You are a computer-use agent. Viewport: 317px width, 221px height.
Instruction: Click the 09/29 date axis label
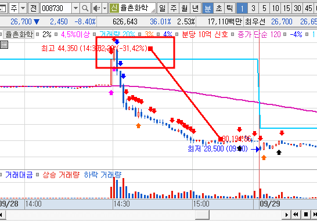[270, 204]
